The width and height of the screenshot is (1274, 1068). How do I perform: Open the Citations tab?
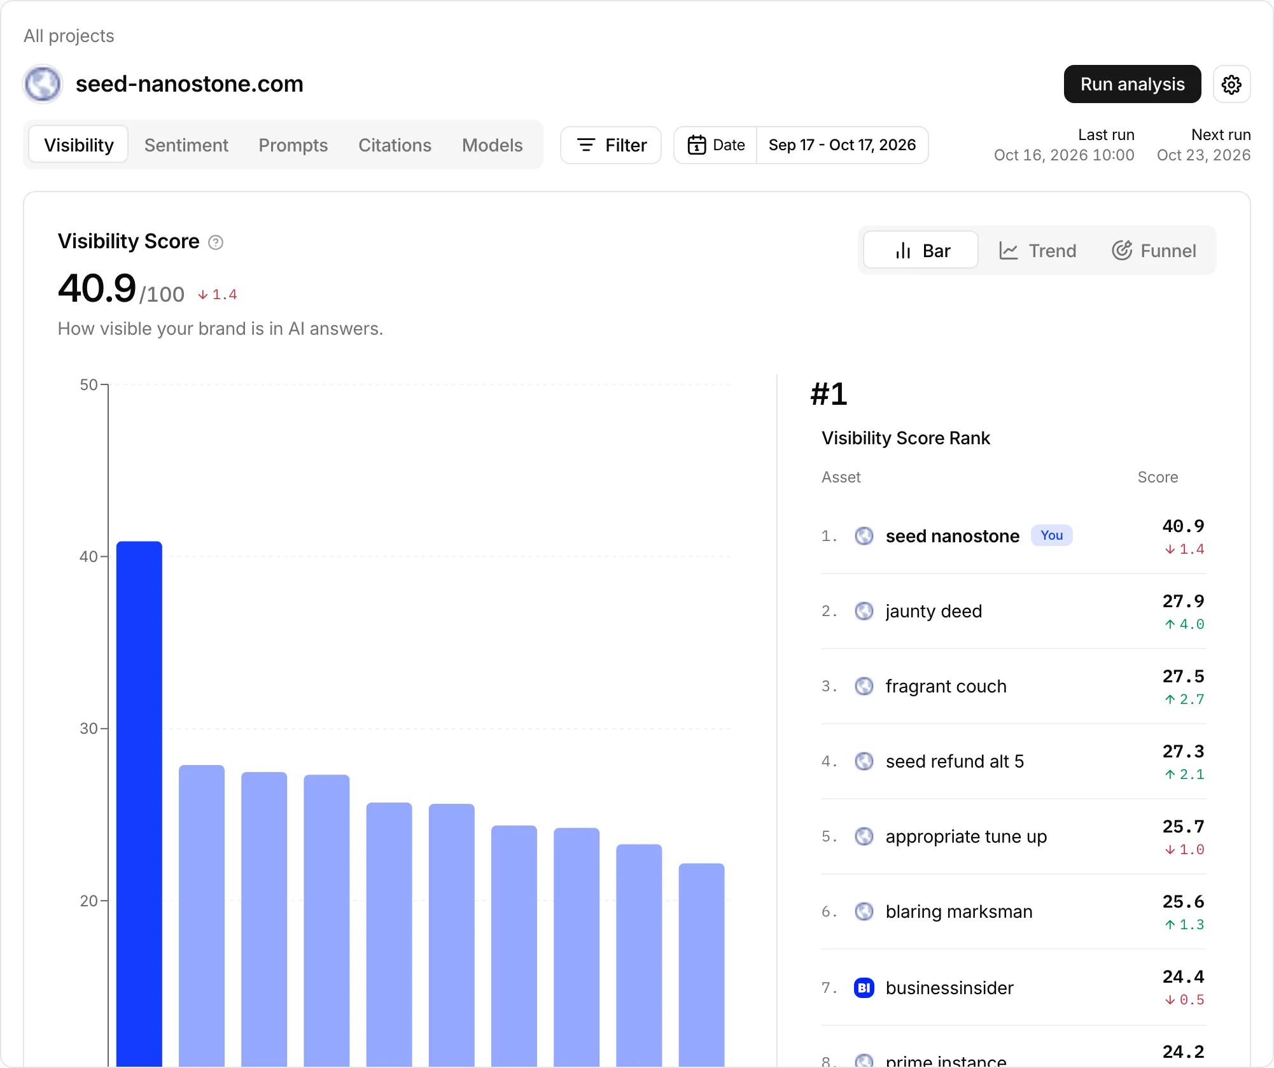point(395,145)
